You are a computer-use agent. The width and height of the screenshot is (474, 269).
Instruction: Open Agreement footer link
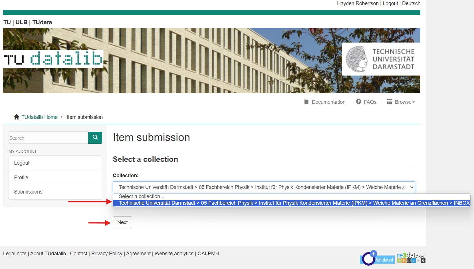pyautogui.click(x=138, y=254)
